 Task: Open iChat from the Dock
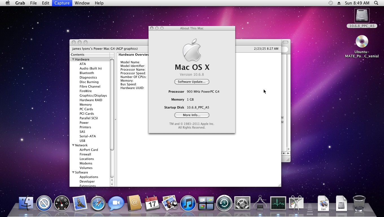pos(116,203)
